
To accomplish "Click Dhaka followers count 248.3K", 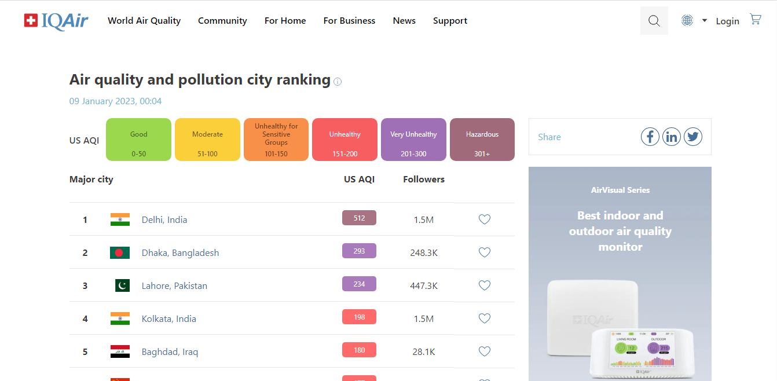I will 424,253.
